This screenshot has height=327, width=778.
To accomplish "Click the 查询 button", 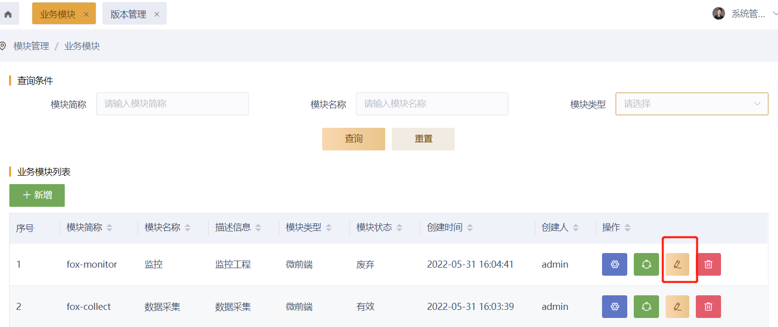I will (x=353, y=139).
